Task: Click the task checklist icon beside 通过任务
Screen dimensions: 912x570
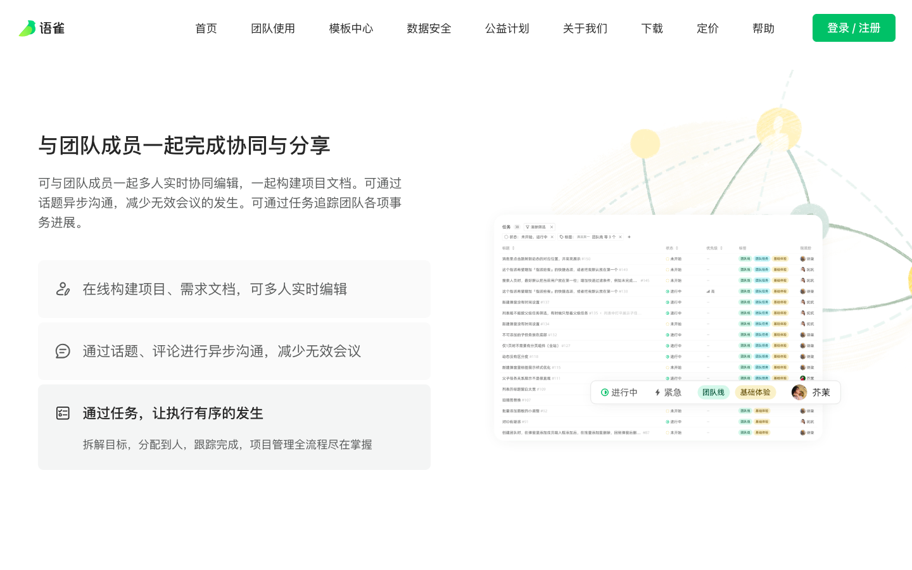Action: 63,413
